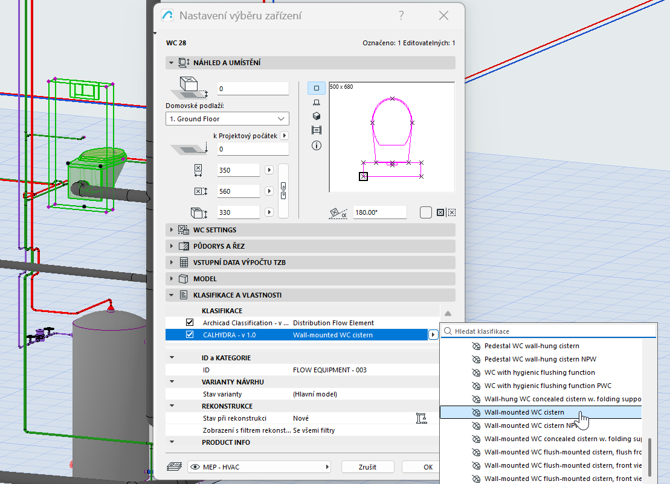Screen dimensions: 670x484
Task: Uncheck the Archicad Classification checkbox
Action: point(190,323)
